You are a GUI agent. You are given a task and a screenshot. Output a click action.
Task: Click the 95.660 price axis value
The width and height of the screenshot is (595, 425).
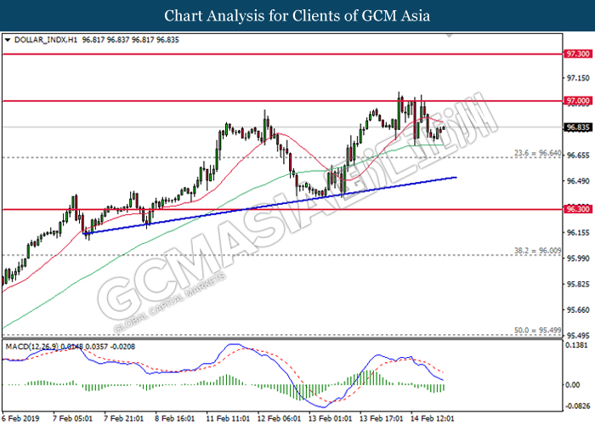coord(578,310)
